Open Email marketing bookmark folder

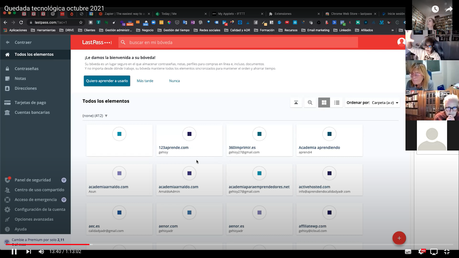tap(315, 30)
